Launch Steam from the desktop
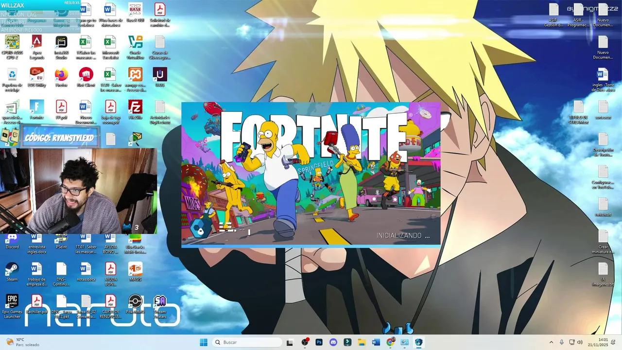This screenshot has width=622, height=350. [12, 272]
